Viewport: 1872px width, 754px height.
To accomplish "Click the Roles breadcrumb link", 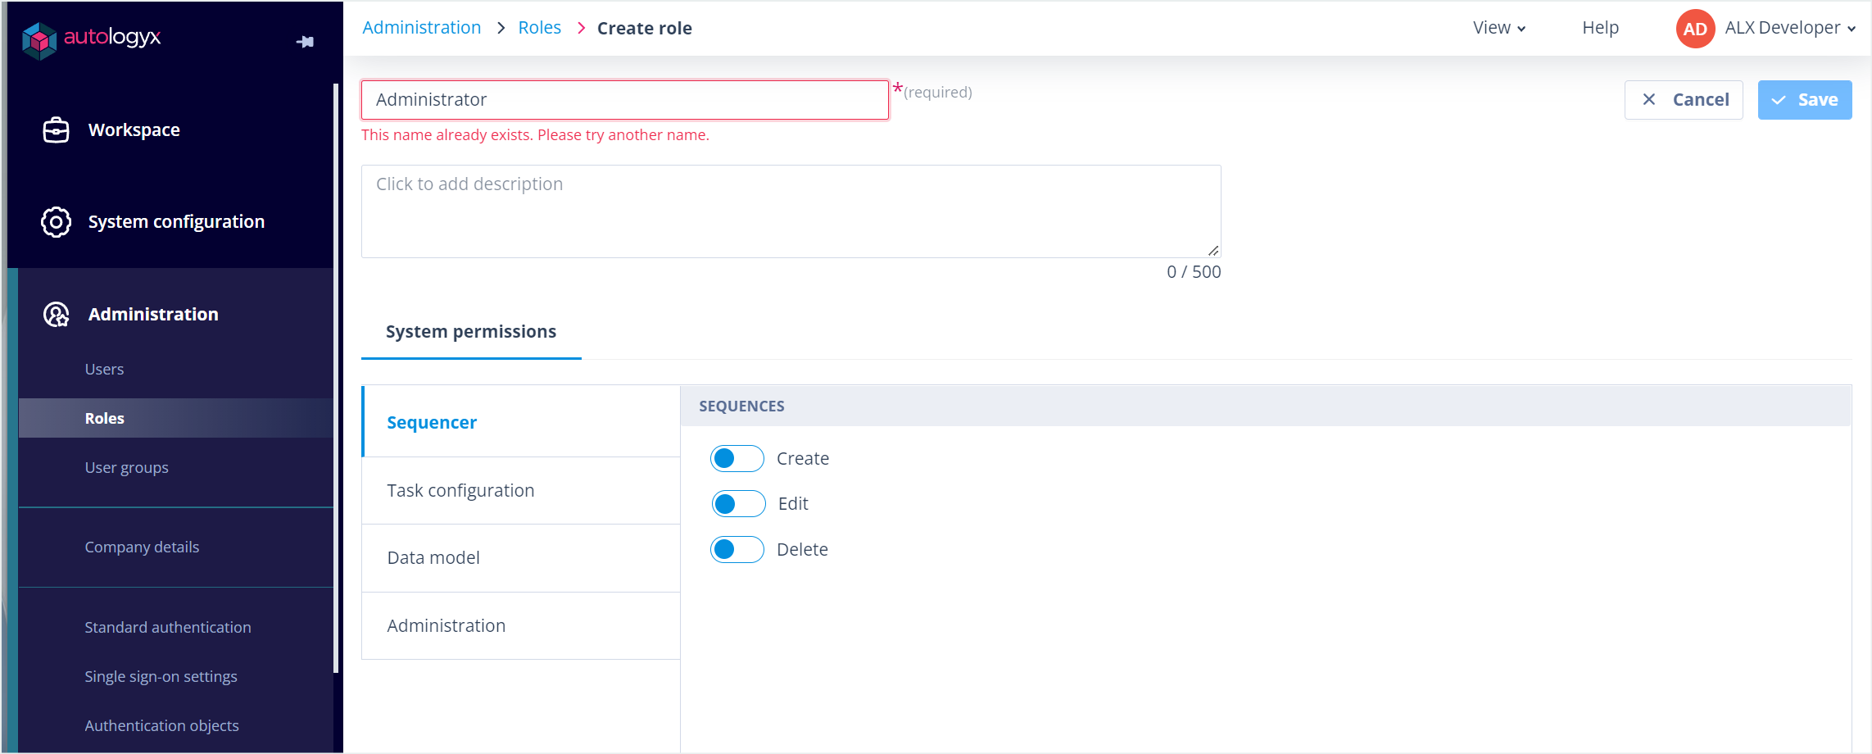I will [x=539, y=28].
